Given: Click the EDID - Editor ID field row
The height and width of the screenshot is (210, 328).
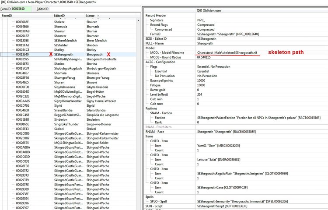Looking at the screenshot, I should coord(236,38).
